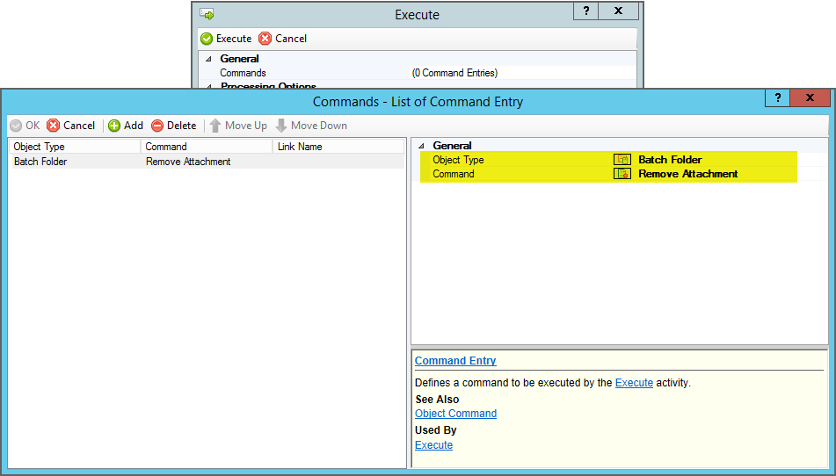Follow the Execute link in the description sentence
836x476 pixels.
pyautogui.click(x=634, y=383)
